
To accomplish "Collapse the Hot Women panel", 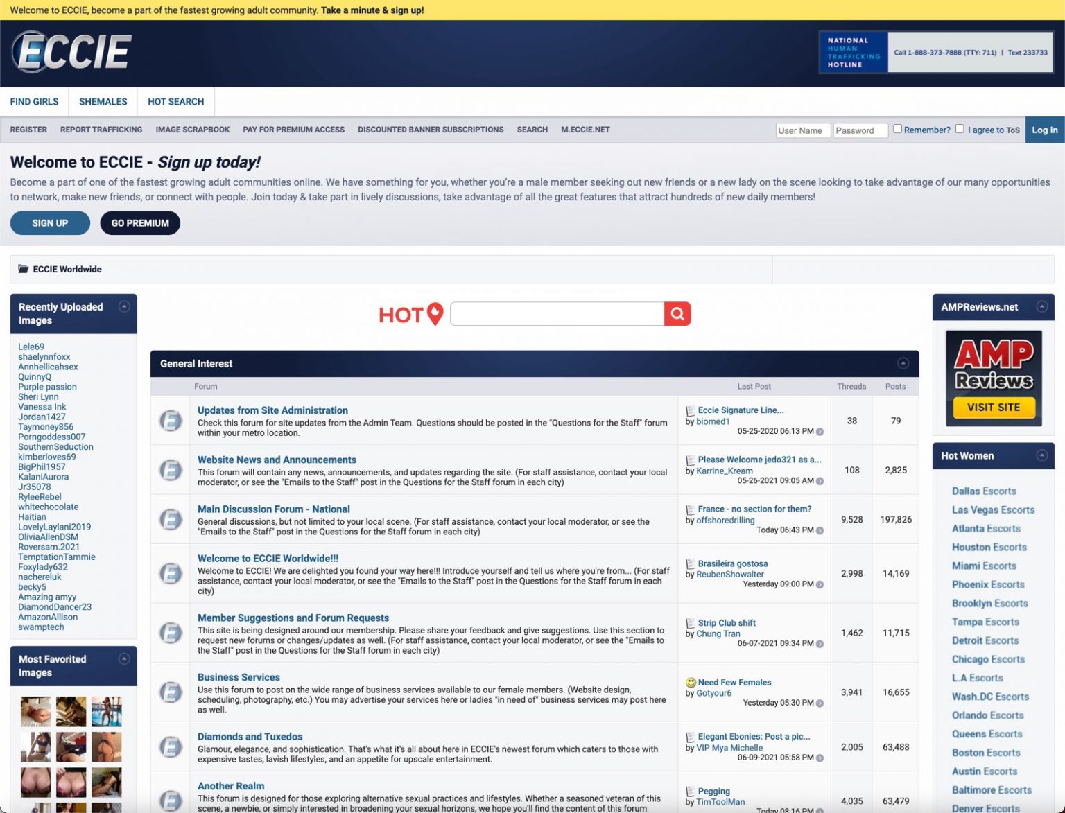I will [x=1041, y=455].
